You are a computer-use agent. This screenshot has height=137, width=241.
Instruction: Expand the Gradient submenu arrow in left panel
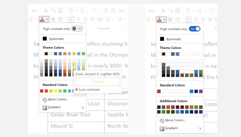83,108
